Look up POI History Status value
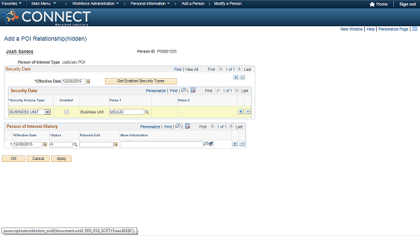The image size is (420, 236). 75,144
